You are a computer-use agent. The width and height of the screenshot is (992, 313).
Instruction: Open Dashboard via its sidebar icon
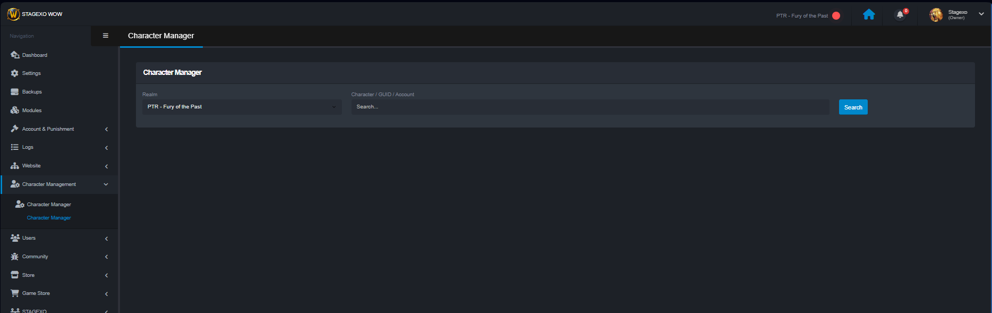15,55
